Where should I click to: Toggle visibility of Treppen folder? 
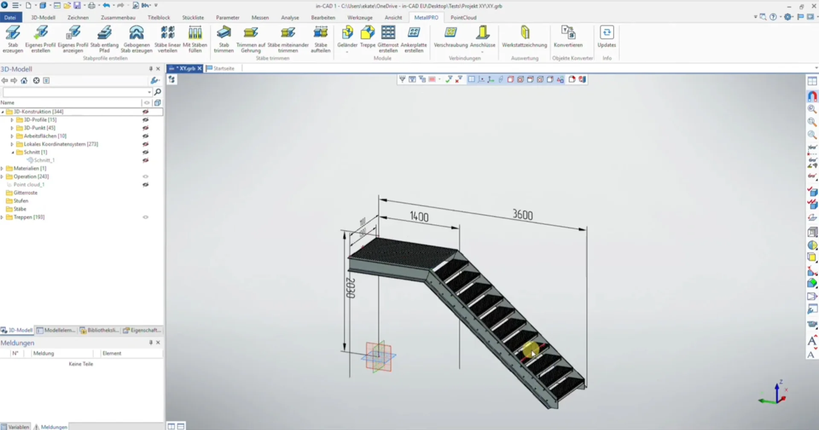click(145, 217)
